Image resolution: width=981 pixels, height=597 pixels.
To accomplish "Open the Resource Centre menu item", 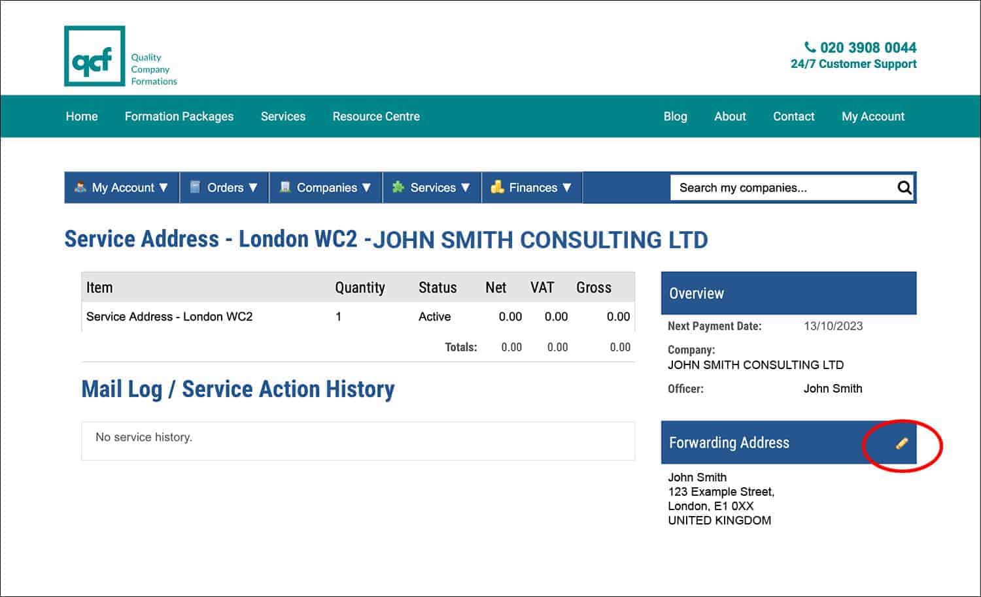I will (x=375, y=116).
